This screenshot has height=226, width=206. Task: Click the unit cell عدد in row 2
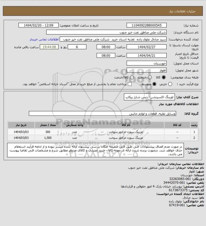tap(75, 138)
